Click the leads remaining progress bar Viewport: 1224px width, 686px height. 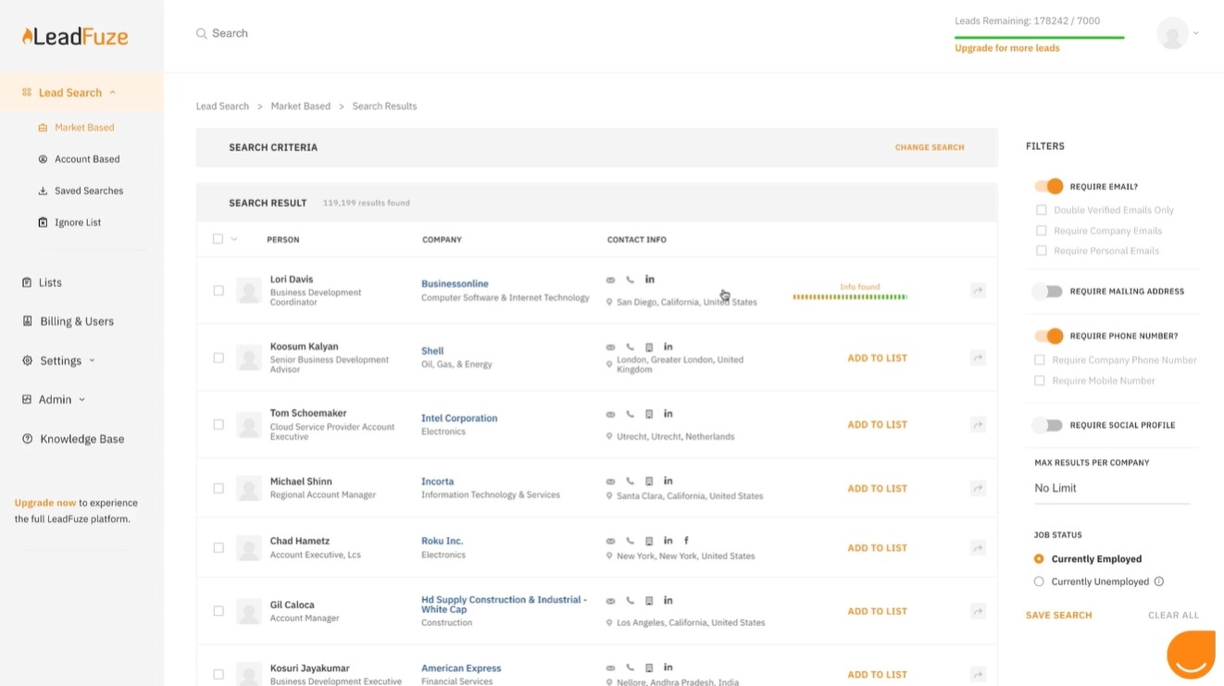click(x=1040, y=37)
